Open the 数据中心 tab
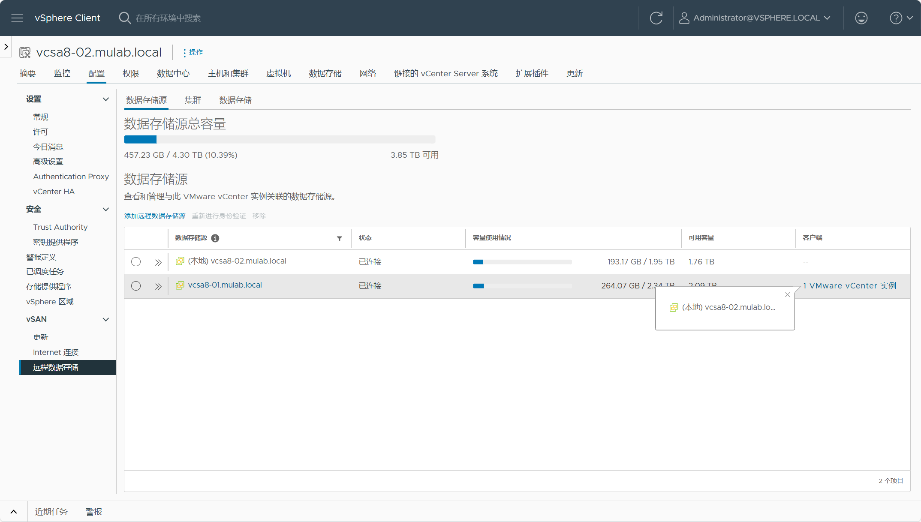921x522 pixels. click(173, 73)
